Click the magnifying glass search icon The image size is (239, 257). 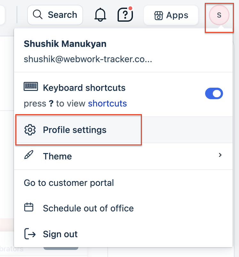38,15
